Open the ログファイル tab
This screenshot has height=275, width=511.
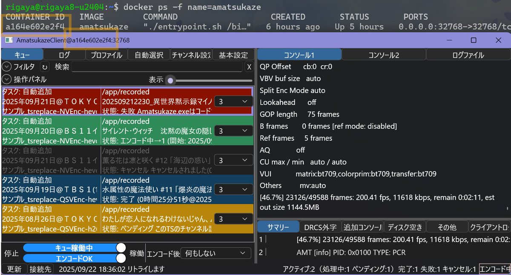click(x=468, y=55)
